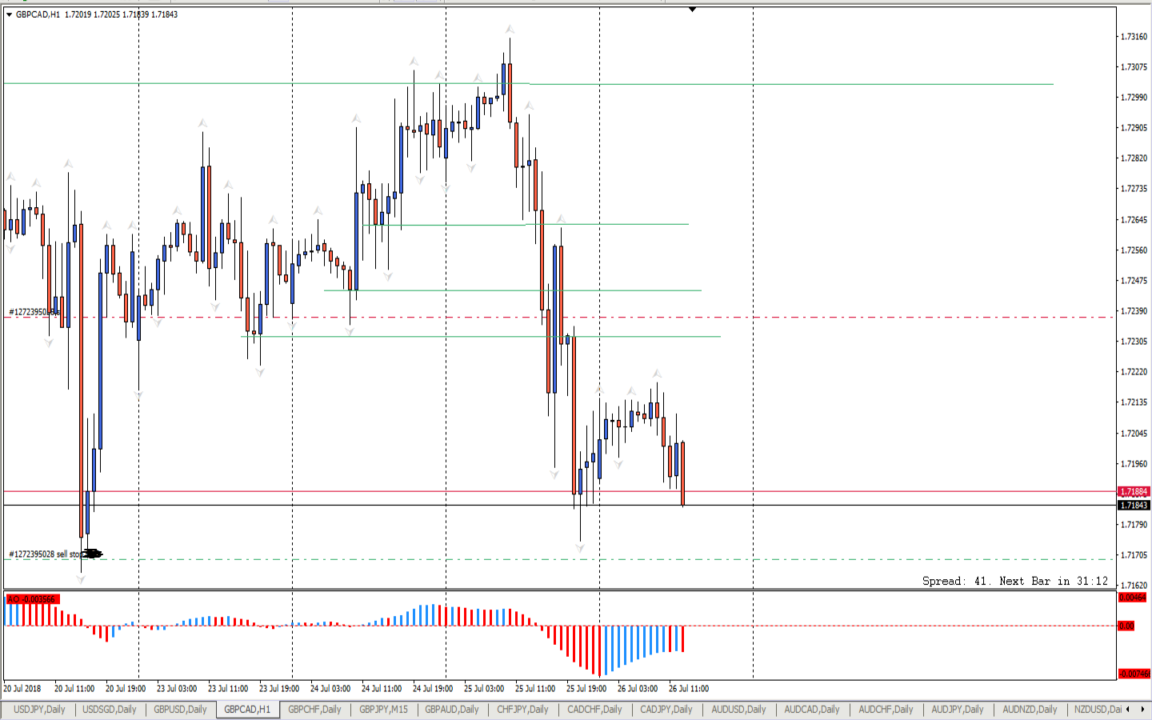Click the chart shift triangle marker at top
The width and height of the screenshot is (1152, 720).
(692, 10)
